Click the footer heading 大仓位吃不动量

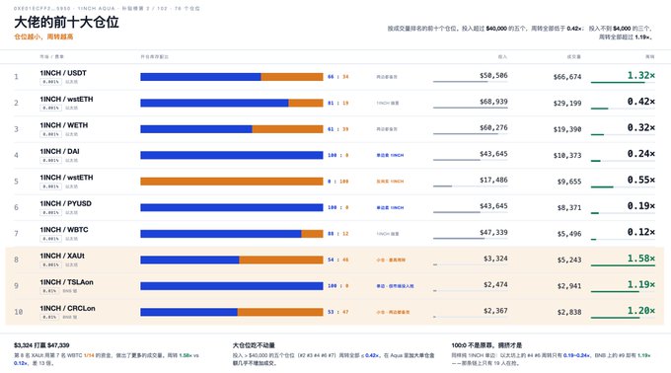(x=254, y=345)
